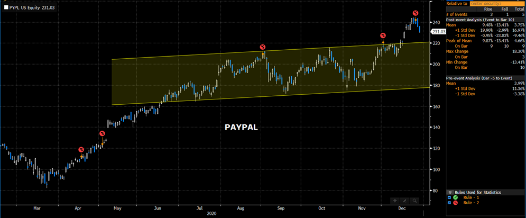Uncheck the Rule - 1 statistics checkbox
Image resolution: width=526 pixels, height=218 pixels.
449,197
